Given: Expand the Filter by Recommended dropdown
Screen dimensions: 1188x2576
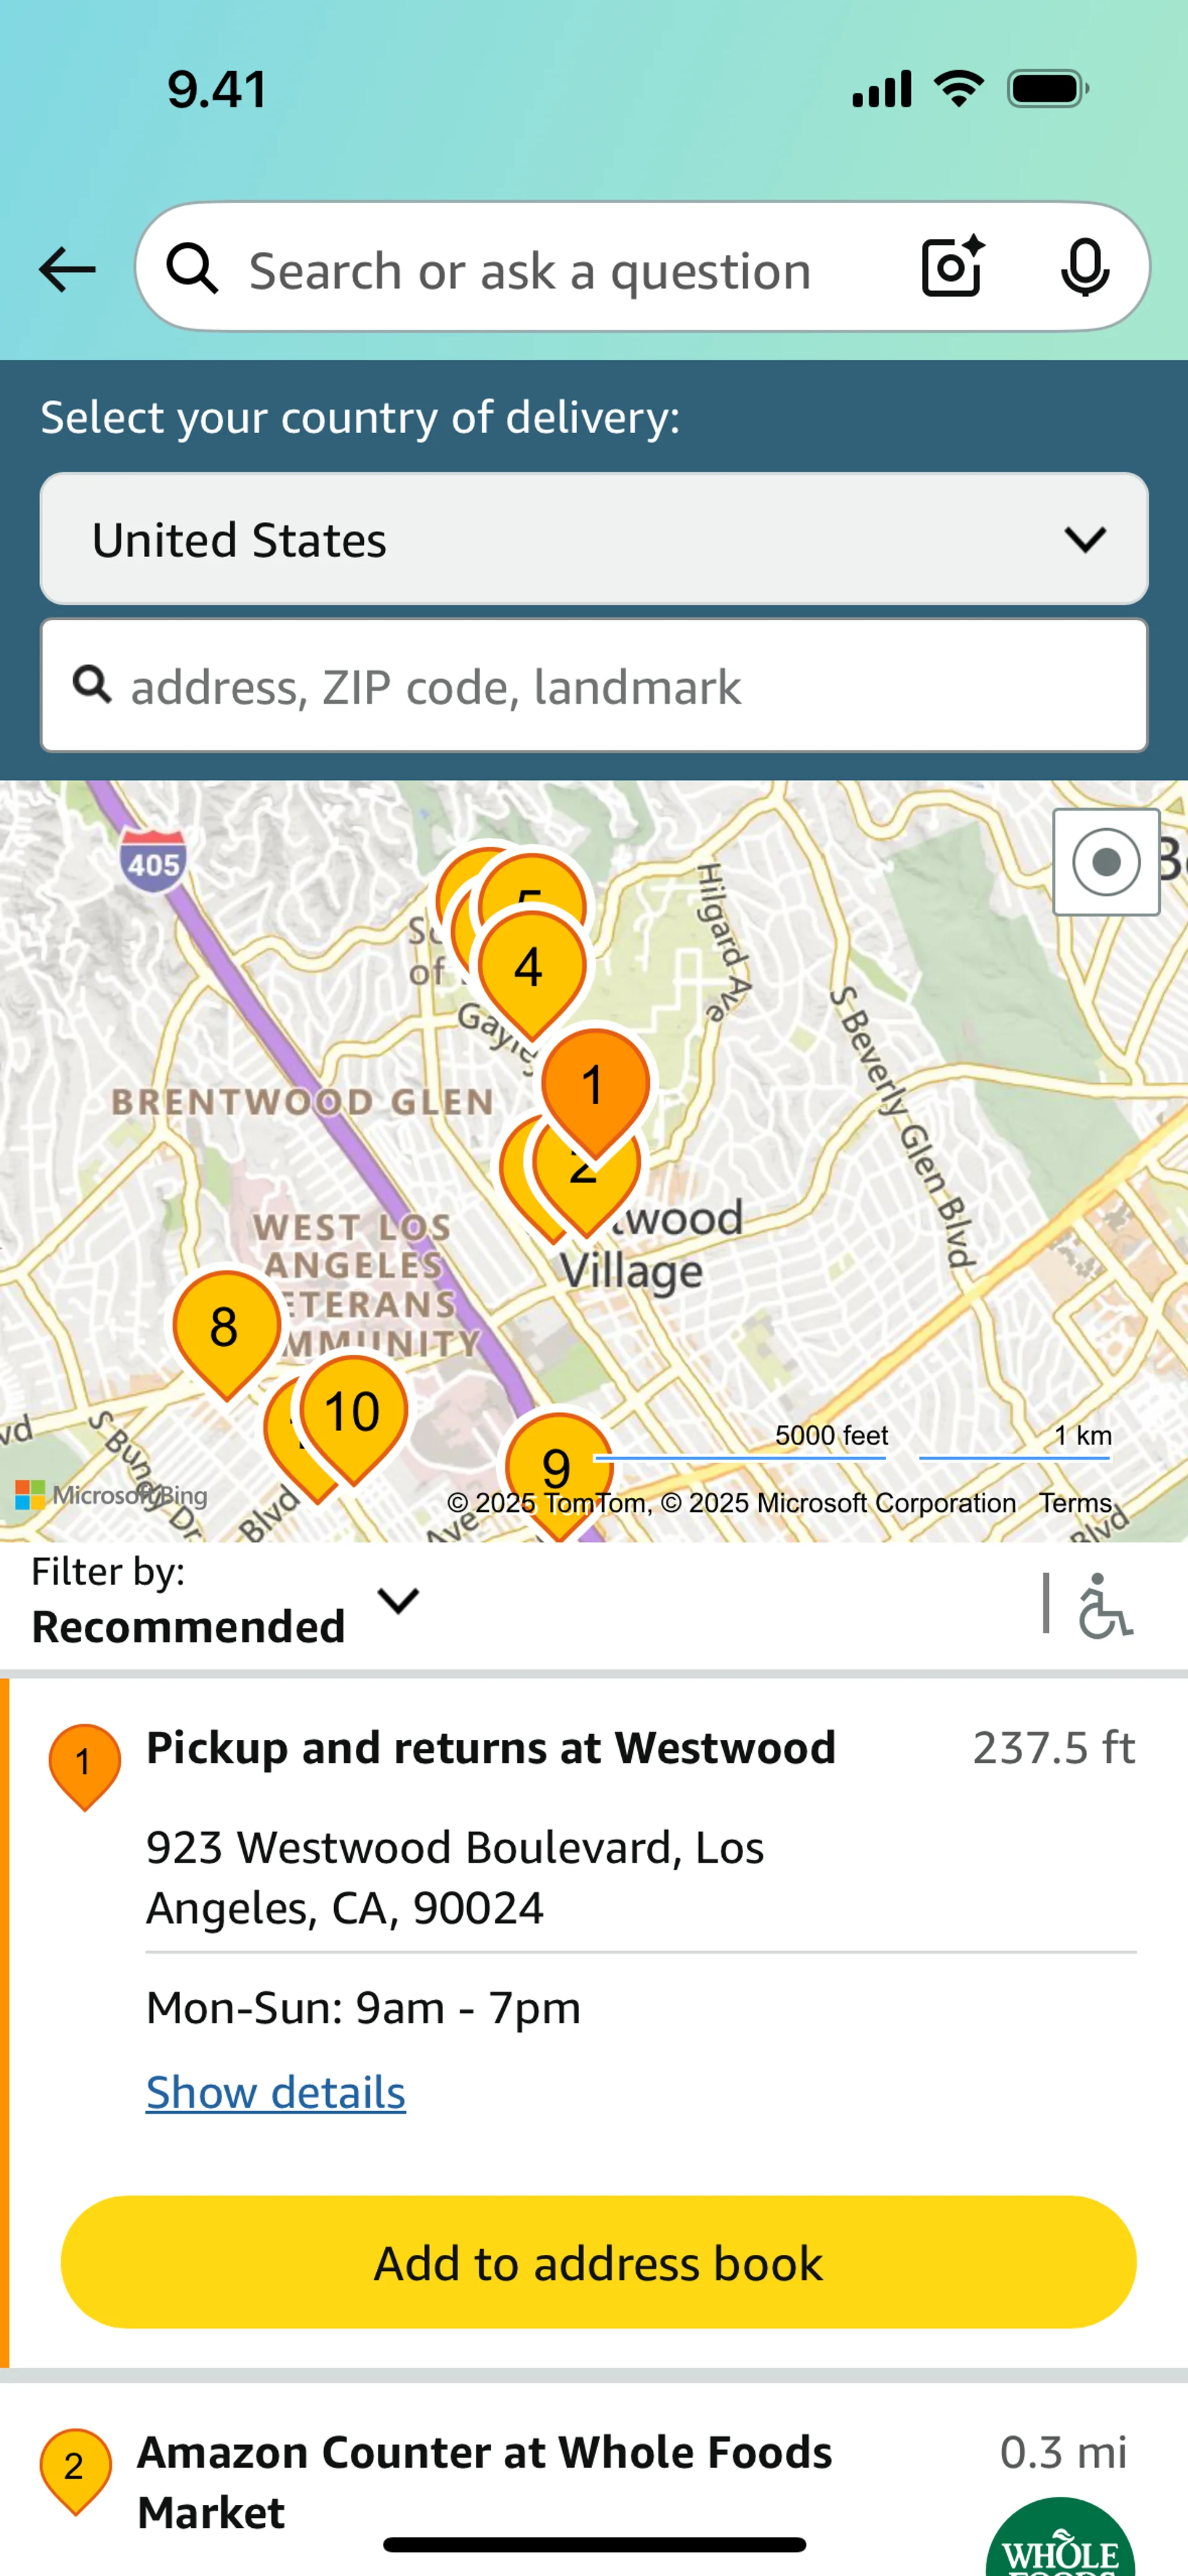Looking at the screenshot, I should click(x=226, y=1601).
